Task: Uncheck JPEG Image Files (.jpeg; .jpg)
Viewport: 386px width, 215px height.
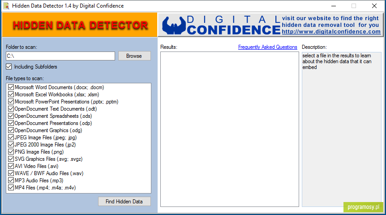Action: coord(11,137)
